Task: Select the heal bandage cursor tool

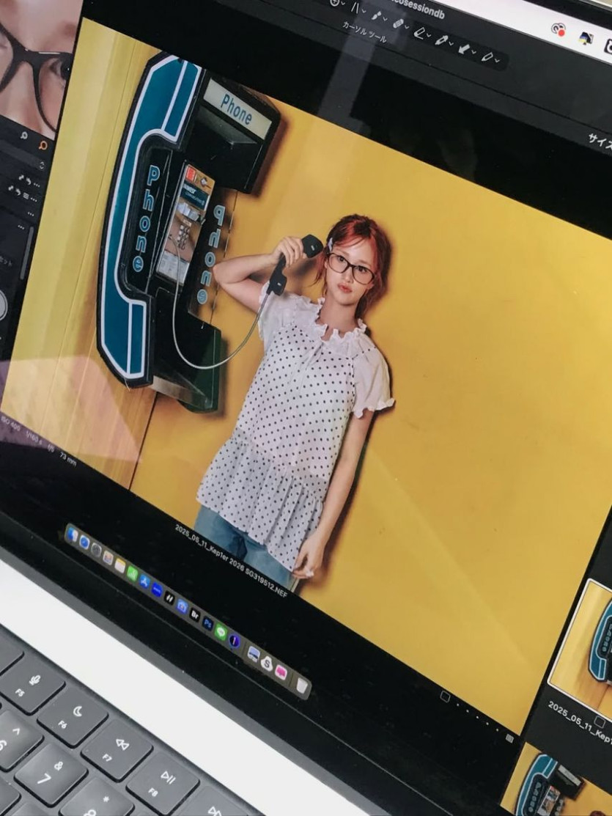Action: point(399,23)
